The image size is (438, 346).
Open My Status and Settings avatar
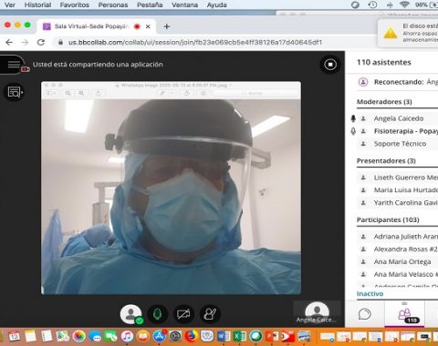click(x=130, y=314)
